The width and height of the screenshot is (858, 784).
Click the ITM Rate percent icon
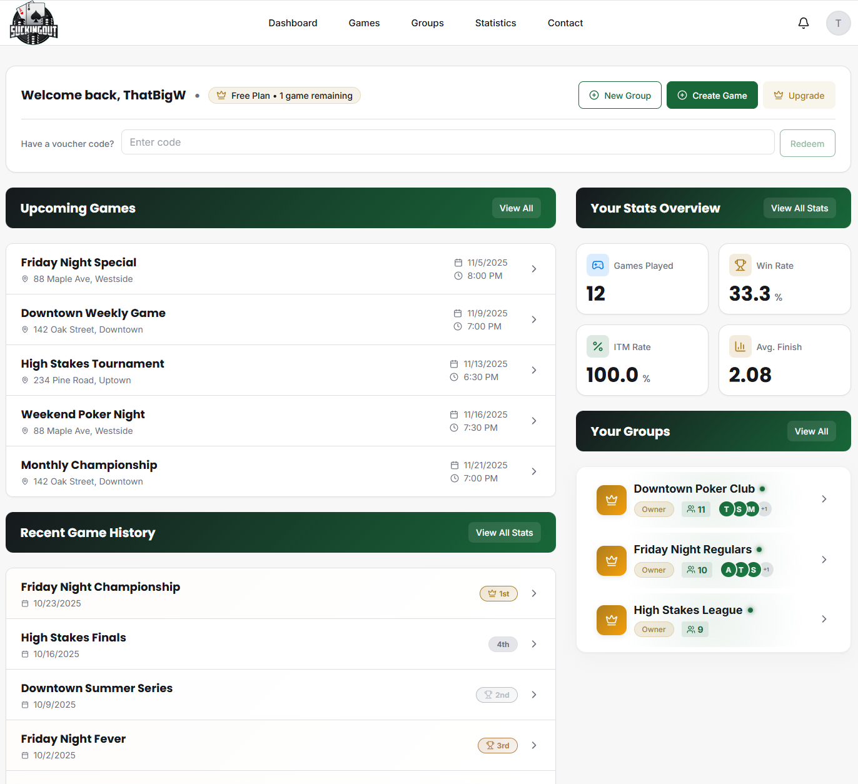click(598, 346)
